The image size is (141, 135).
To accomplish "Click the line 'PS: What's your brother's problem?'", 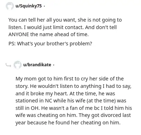I will pyautogui.click(x=50, y=44).
